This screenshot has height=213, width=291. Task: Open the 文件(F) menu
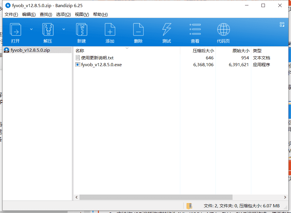click(x=11, y=14)
